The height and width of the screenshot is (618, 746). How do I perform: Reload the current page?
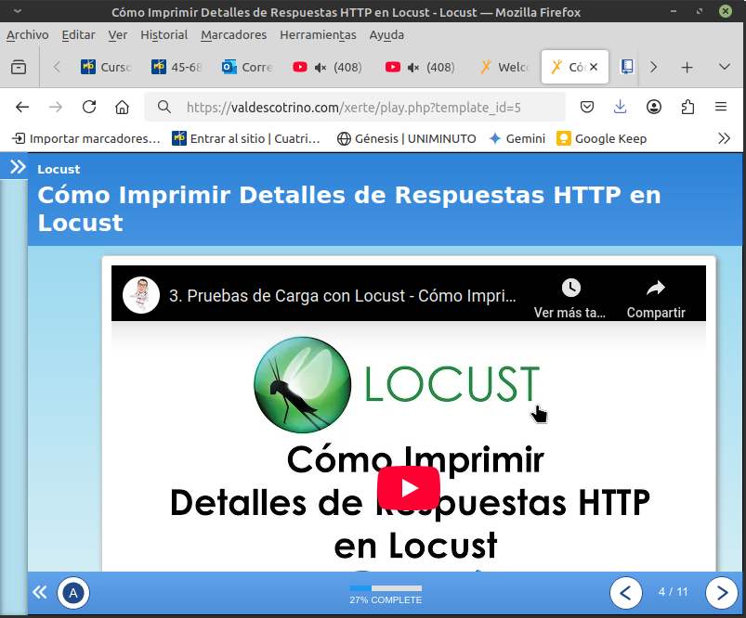[89, 107]
